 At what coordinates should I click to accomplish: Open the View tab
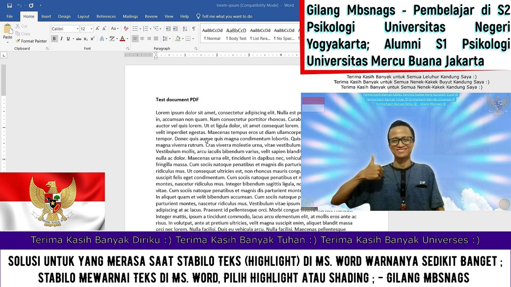point(169,16)
